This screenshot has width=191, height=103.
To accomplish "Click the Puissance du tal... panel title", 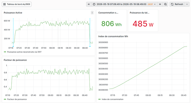I will click(x=140, y=13).
